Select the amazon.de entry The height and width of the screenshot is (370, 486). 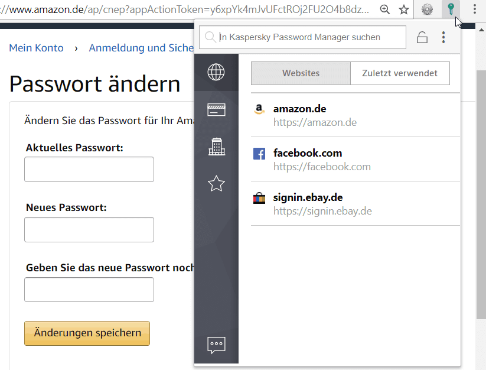click(355, 115)
